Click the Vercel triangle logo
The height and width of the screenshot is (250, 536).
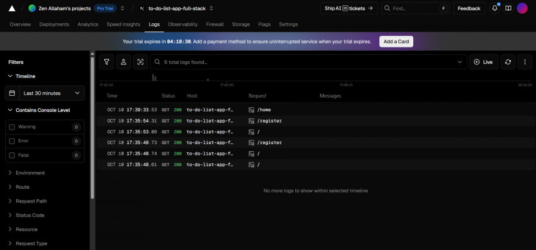point(12,8)
